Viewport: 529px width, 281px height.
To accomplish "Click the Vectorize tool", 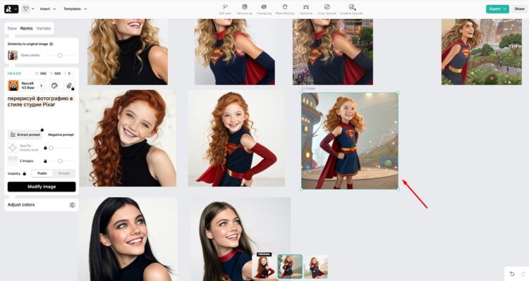I will (306, 9).
